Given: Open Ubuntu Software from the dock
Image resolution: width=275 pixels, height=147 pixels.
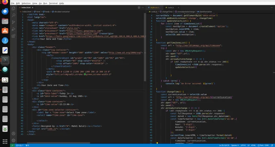Looking at the screenshot, I should (x=5, y=31).
